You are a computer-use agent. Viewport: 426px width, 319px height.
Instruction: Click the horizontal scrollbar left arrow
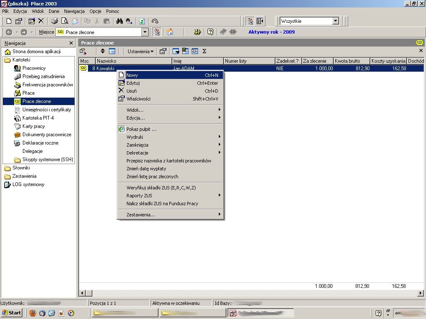82,293
